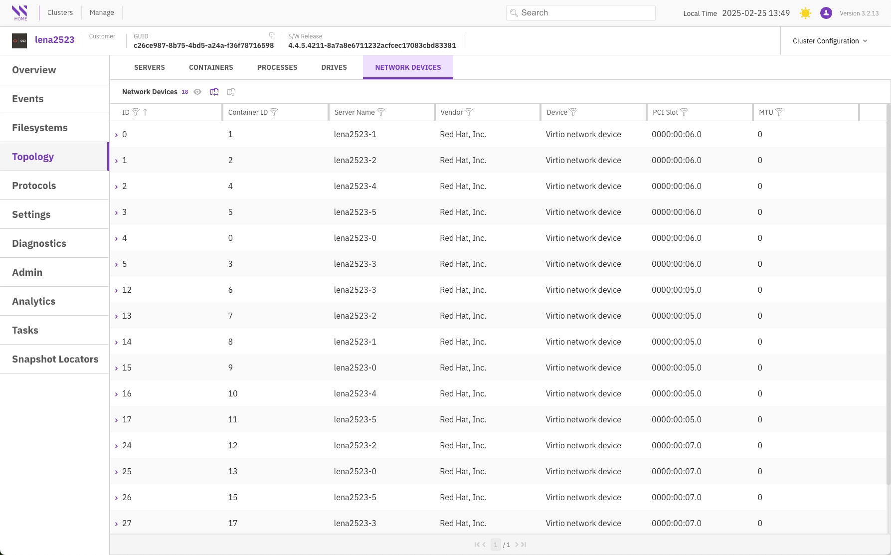Click the HOME logo icon

[x=20, y=13]
